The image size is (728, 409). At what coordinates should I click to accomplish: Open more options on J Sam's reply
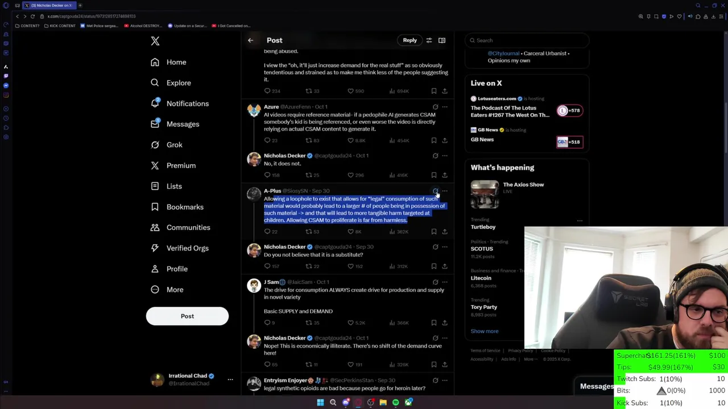tap(445, 282)
